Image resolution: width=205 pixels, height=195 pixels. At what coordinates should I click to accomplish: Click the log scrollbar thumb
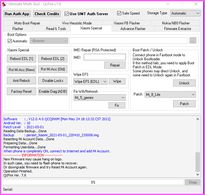[x=198, y=162]
